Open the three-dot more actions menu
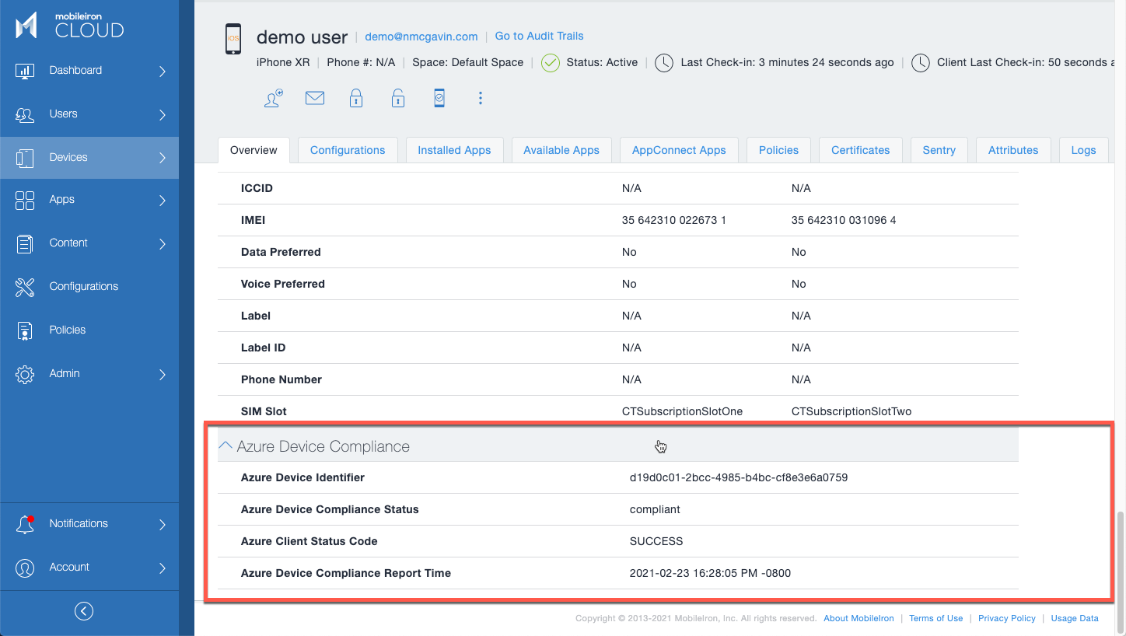 481,98
